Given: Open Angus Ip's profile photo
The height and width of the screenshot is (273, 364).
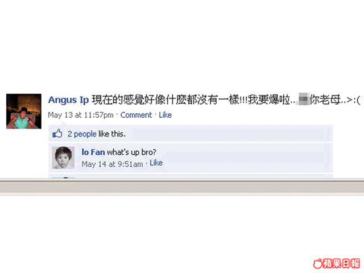Looking at the screenshot, I should (24, 111).
